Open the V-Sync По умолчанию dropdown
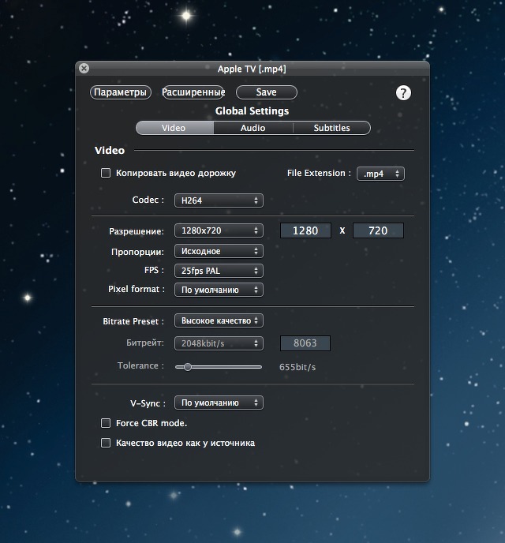This screenshot has height=543, width=505. click(x=219, y=403)
